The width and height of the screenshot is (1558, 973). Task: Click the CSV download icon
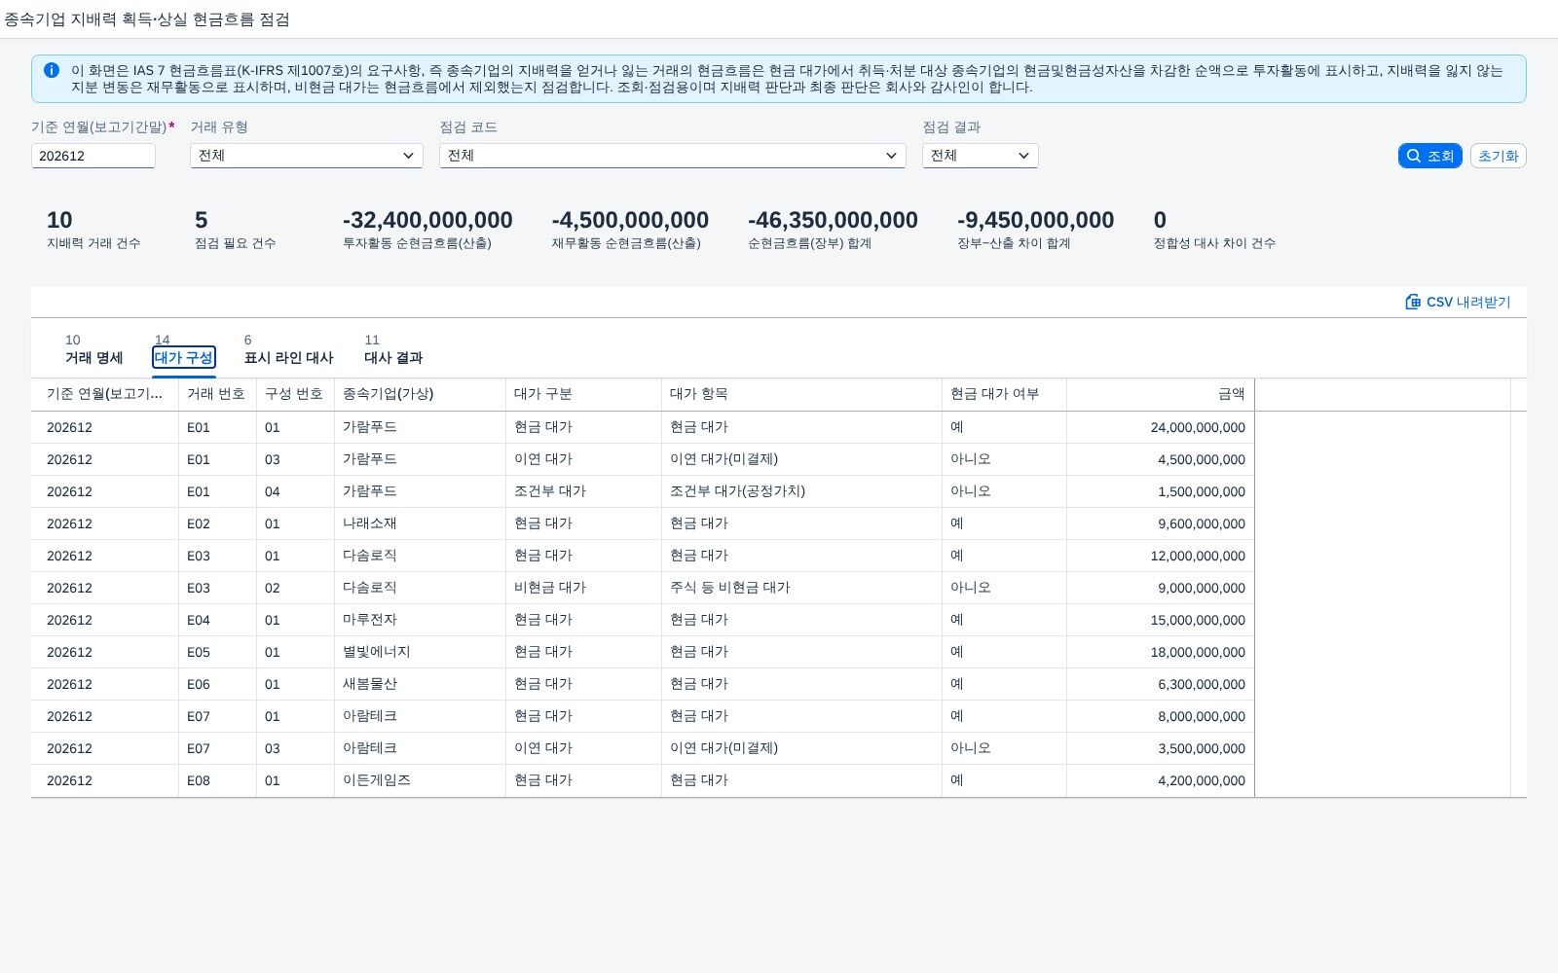tap(1413, 302)
